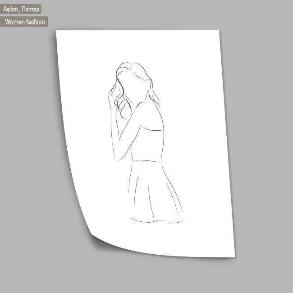The width and height of the screenshot is (293, 293).
Task: Click the poster's top-left corner
Action: pyautogui.click(x=57, y=32)
